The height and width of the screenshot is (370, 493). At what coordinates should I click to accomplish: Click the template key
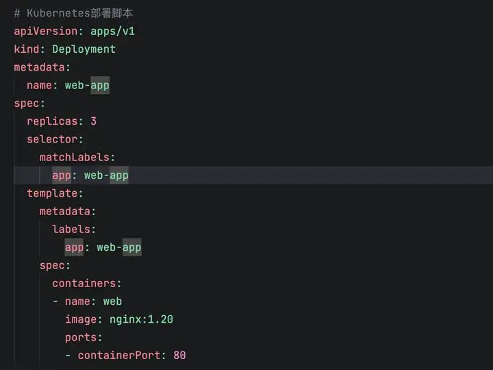pyautogui.click(x=52, y=193)
